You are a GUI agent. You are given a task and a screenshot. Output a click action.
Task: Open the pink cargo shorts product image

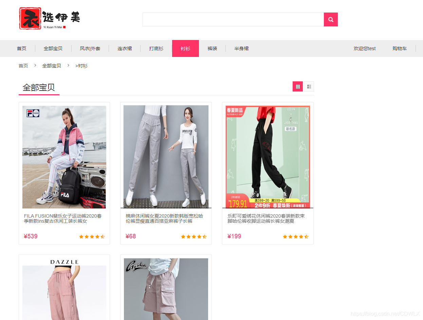(x=166, y=289)
